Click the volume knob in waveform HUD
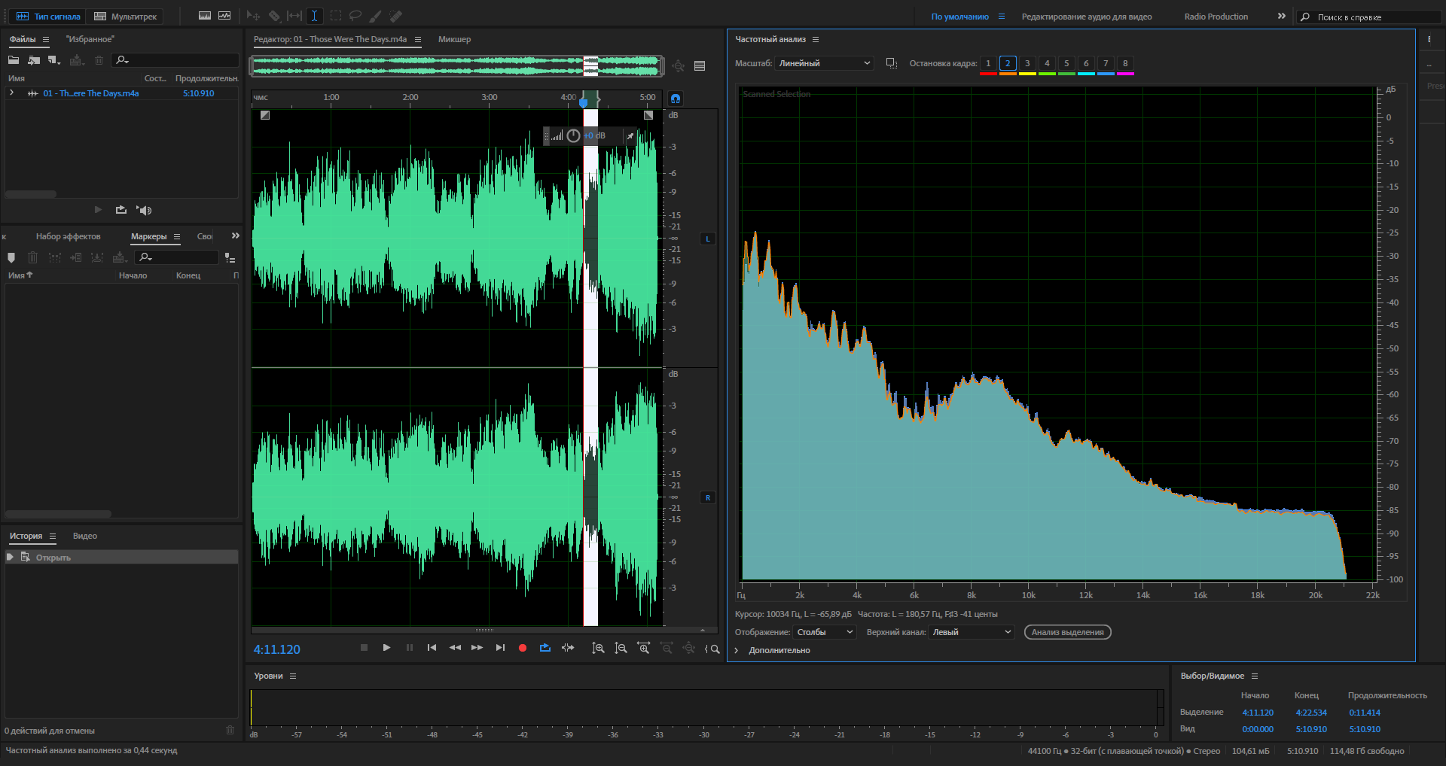 (573, 136)
